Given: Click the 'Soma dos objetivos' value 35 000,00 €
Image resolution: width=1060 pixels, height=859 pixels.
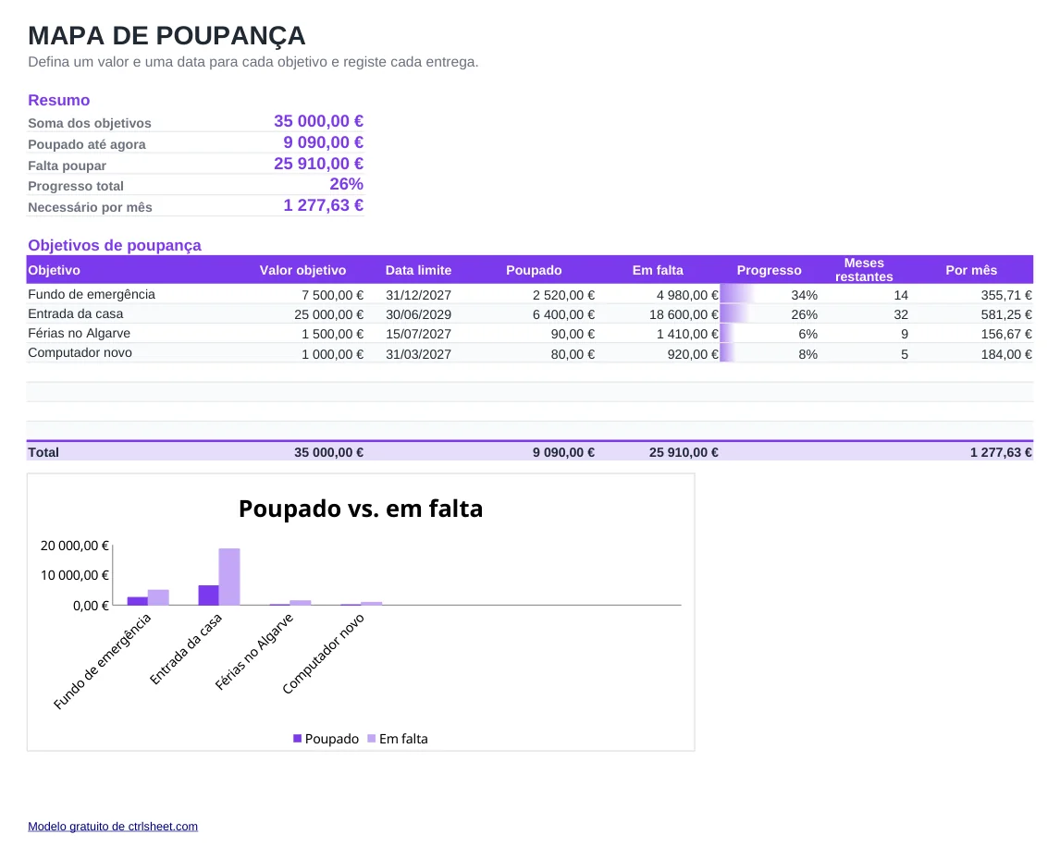Looking at the screenshot, I should pyautogui.click(x=318, y=121).
